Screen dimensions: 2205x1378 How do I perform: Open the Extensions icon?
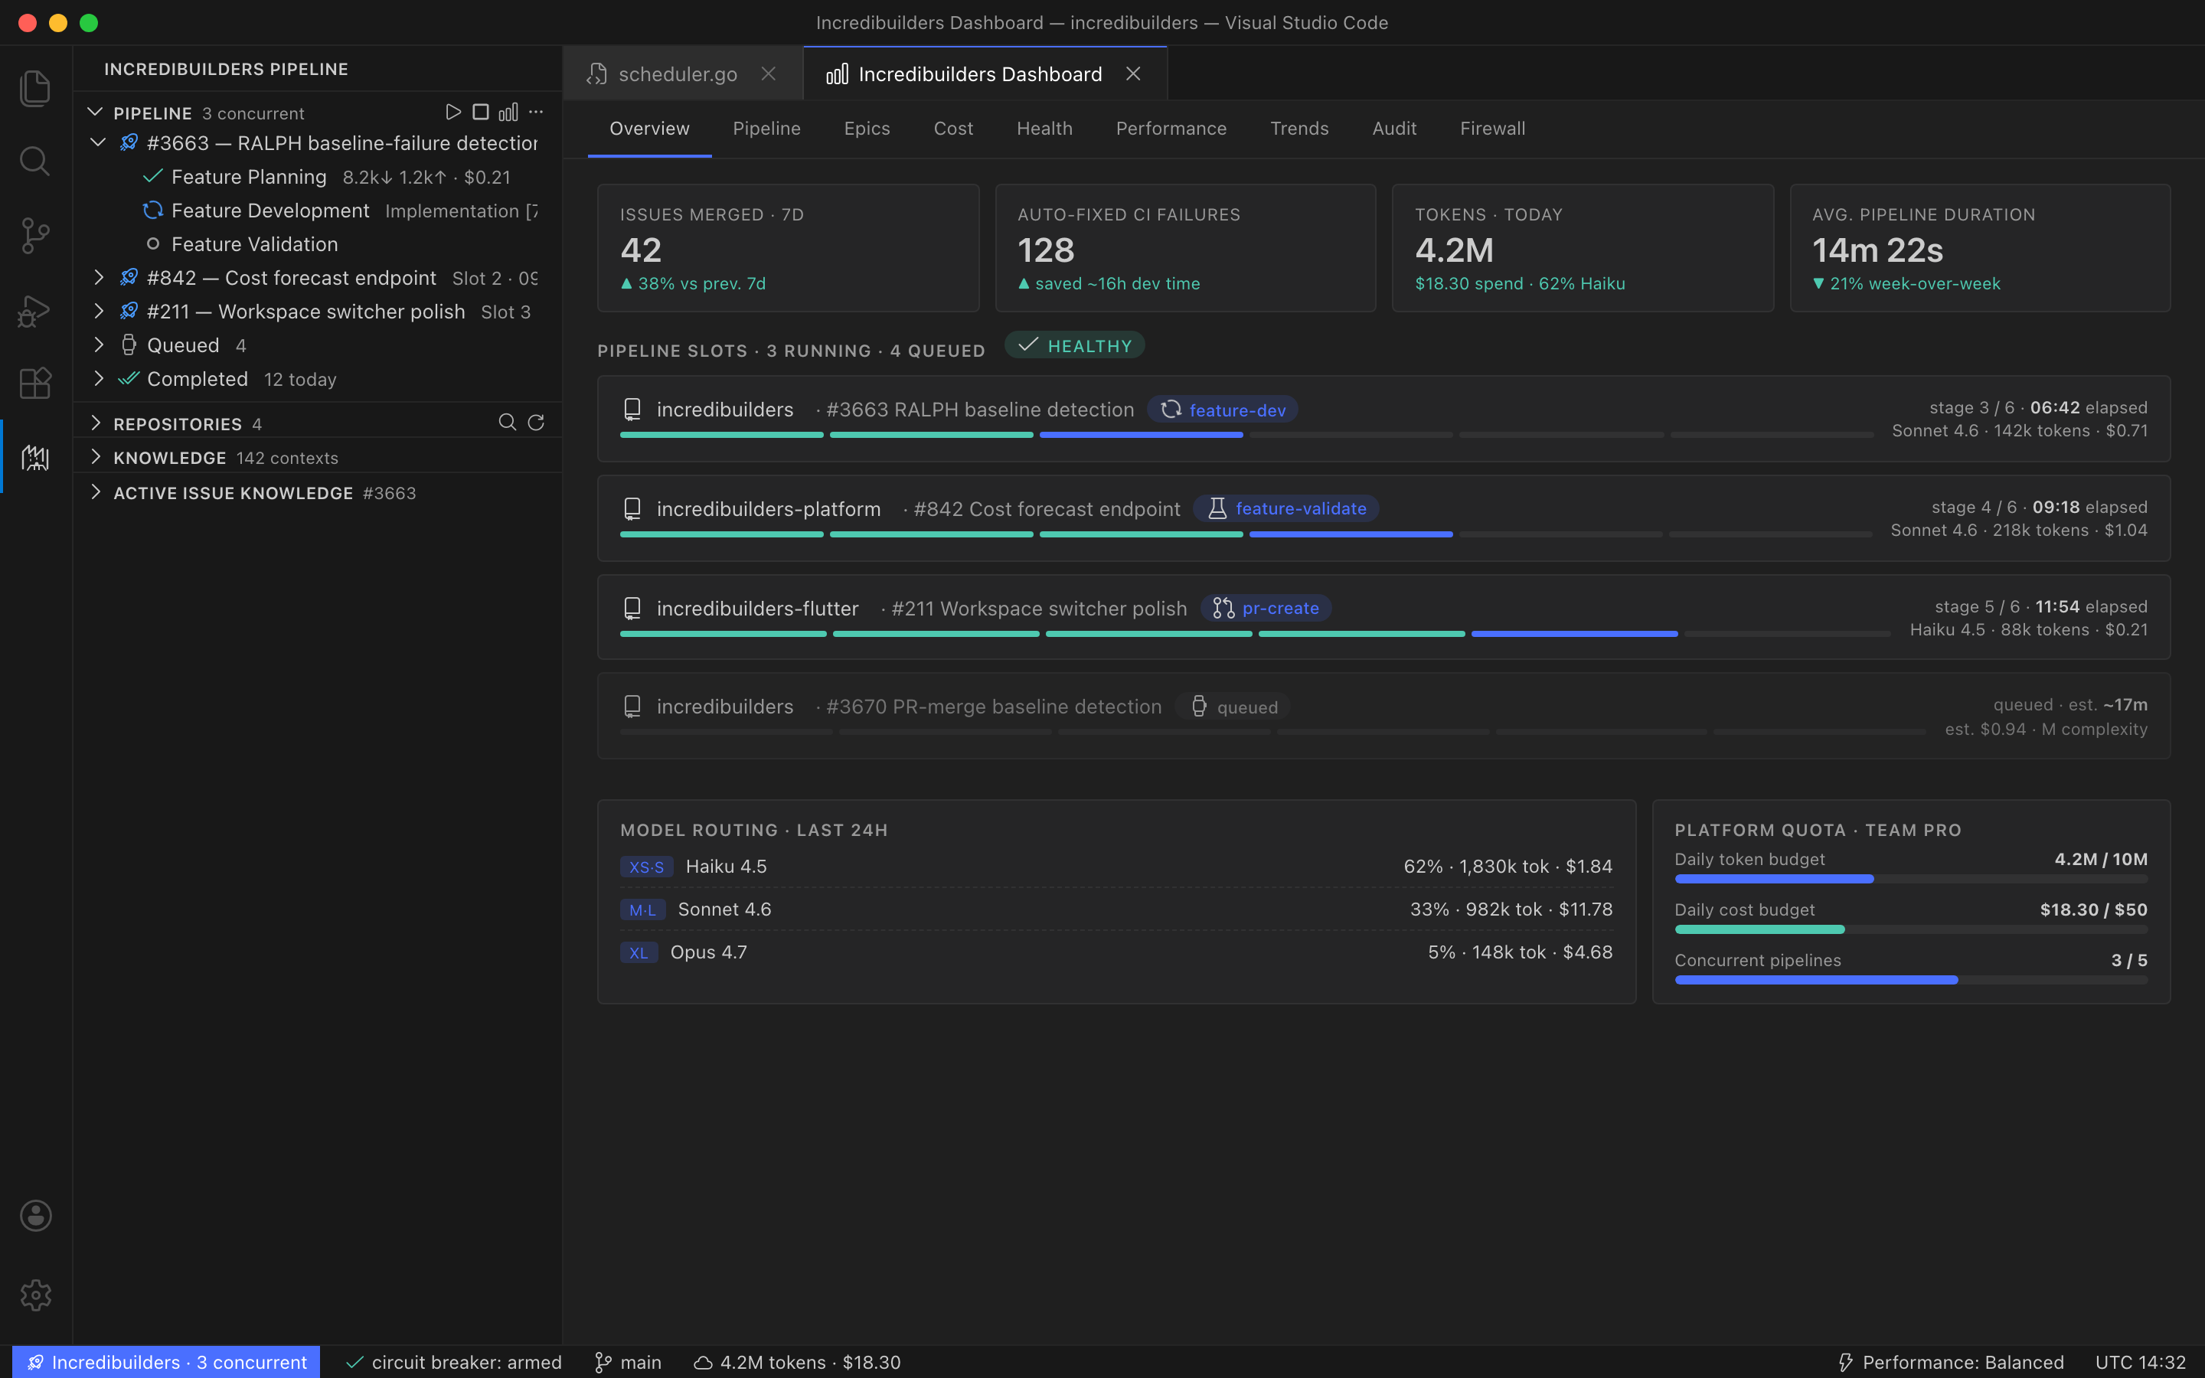34,384
